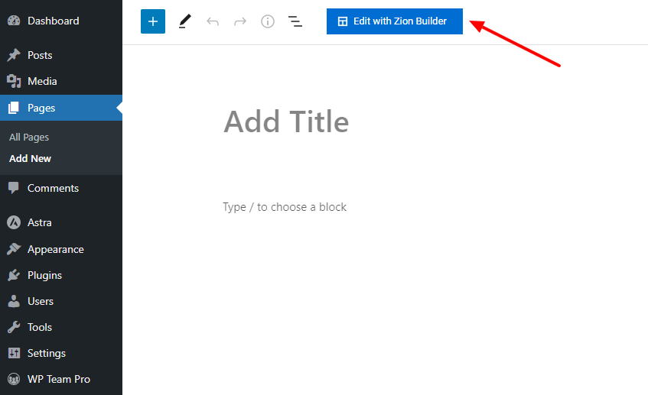Click the Astra logo icon

pyautogui.click(x=14, y=222)
